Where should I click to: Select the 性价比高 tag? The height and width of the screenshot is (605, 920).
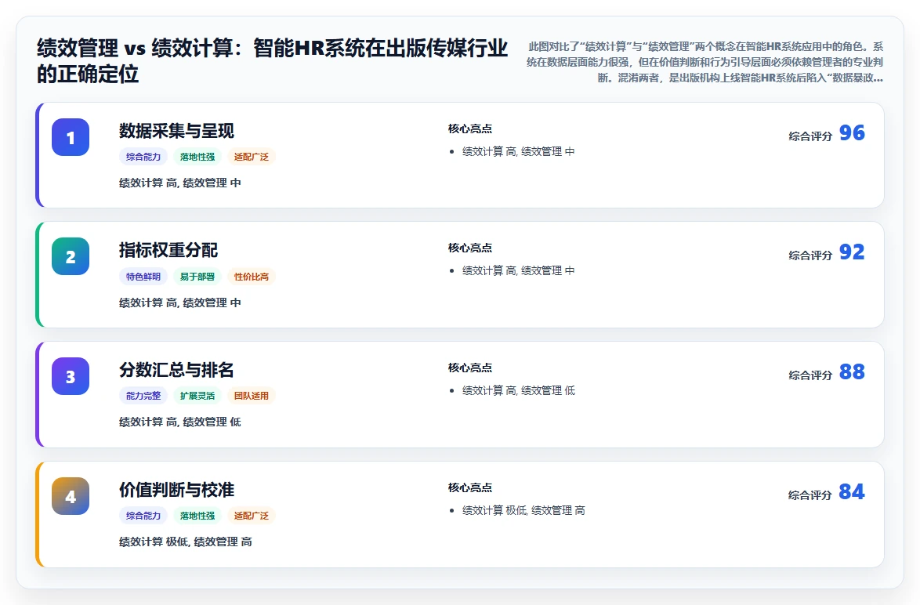pyautogui.click(x=251, y=277)
